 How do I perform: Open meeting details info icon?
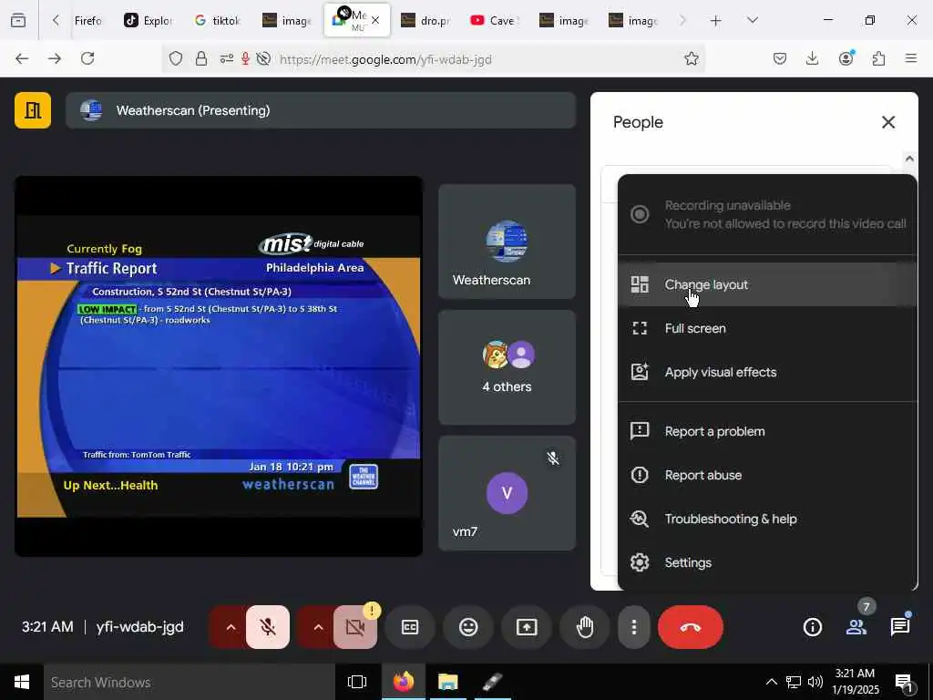812,627
